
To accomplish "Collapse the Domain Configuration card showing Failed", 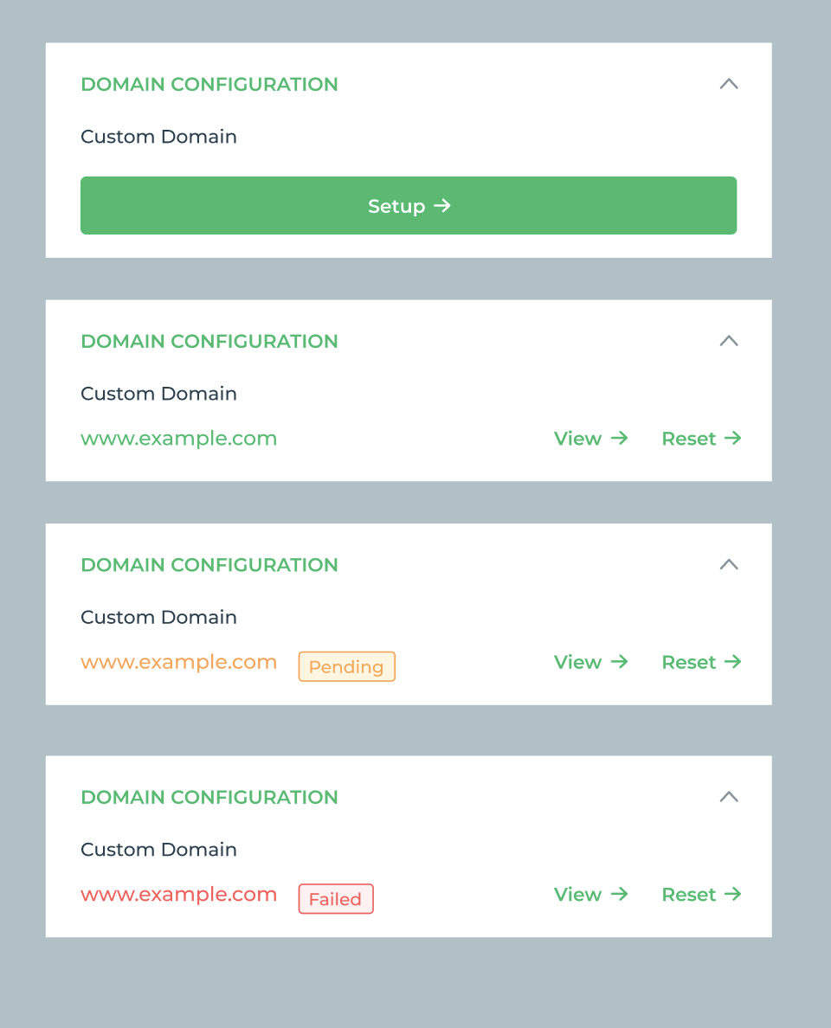I will [729, 797].
